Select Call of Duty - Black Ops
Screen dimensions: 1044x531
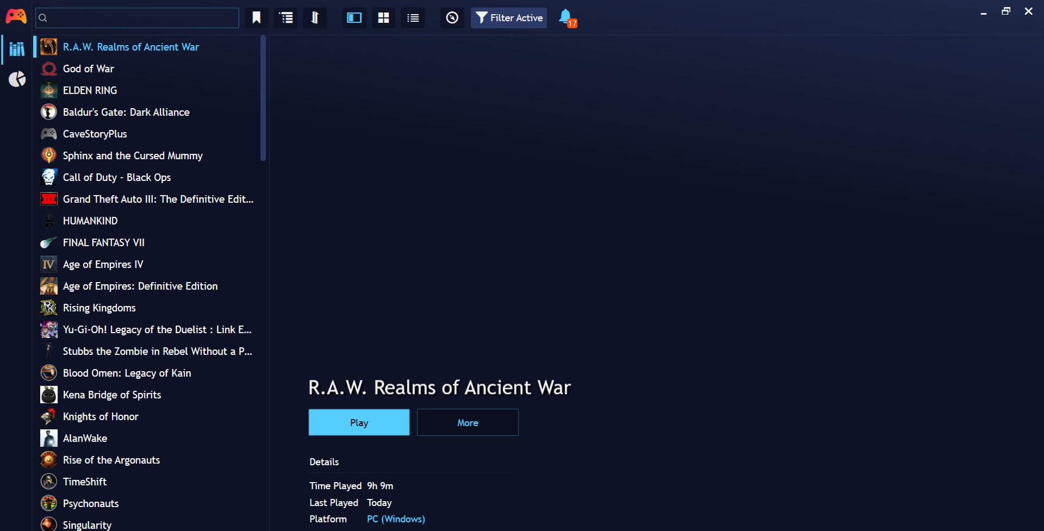point(147,177)
